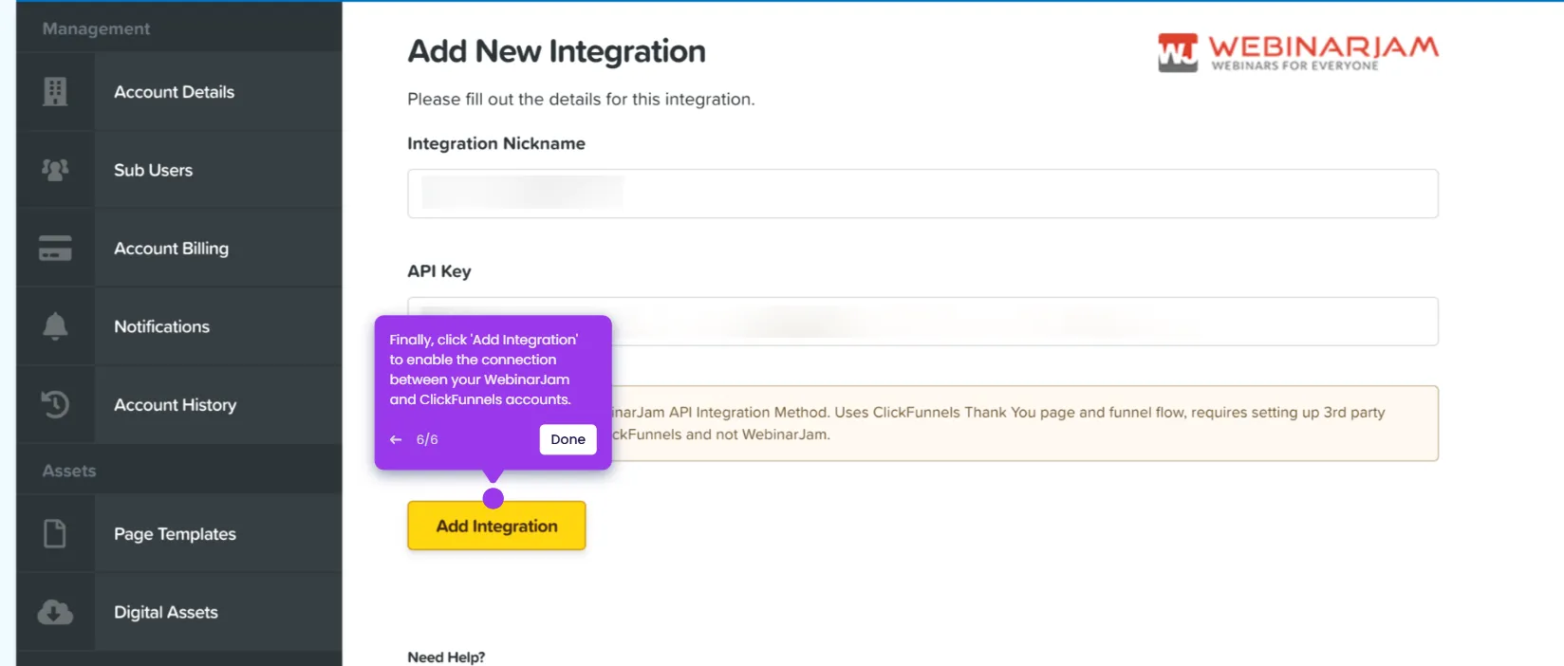Click the Sub Users people icon
This screenshot has width=1564, height=666.
(x=55, y=170)
